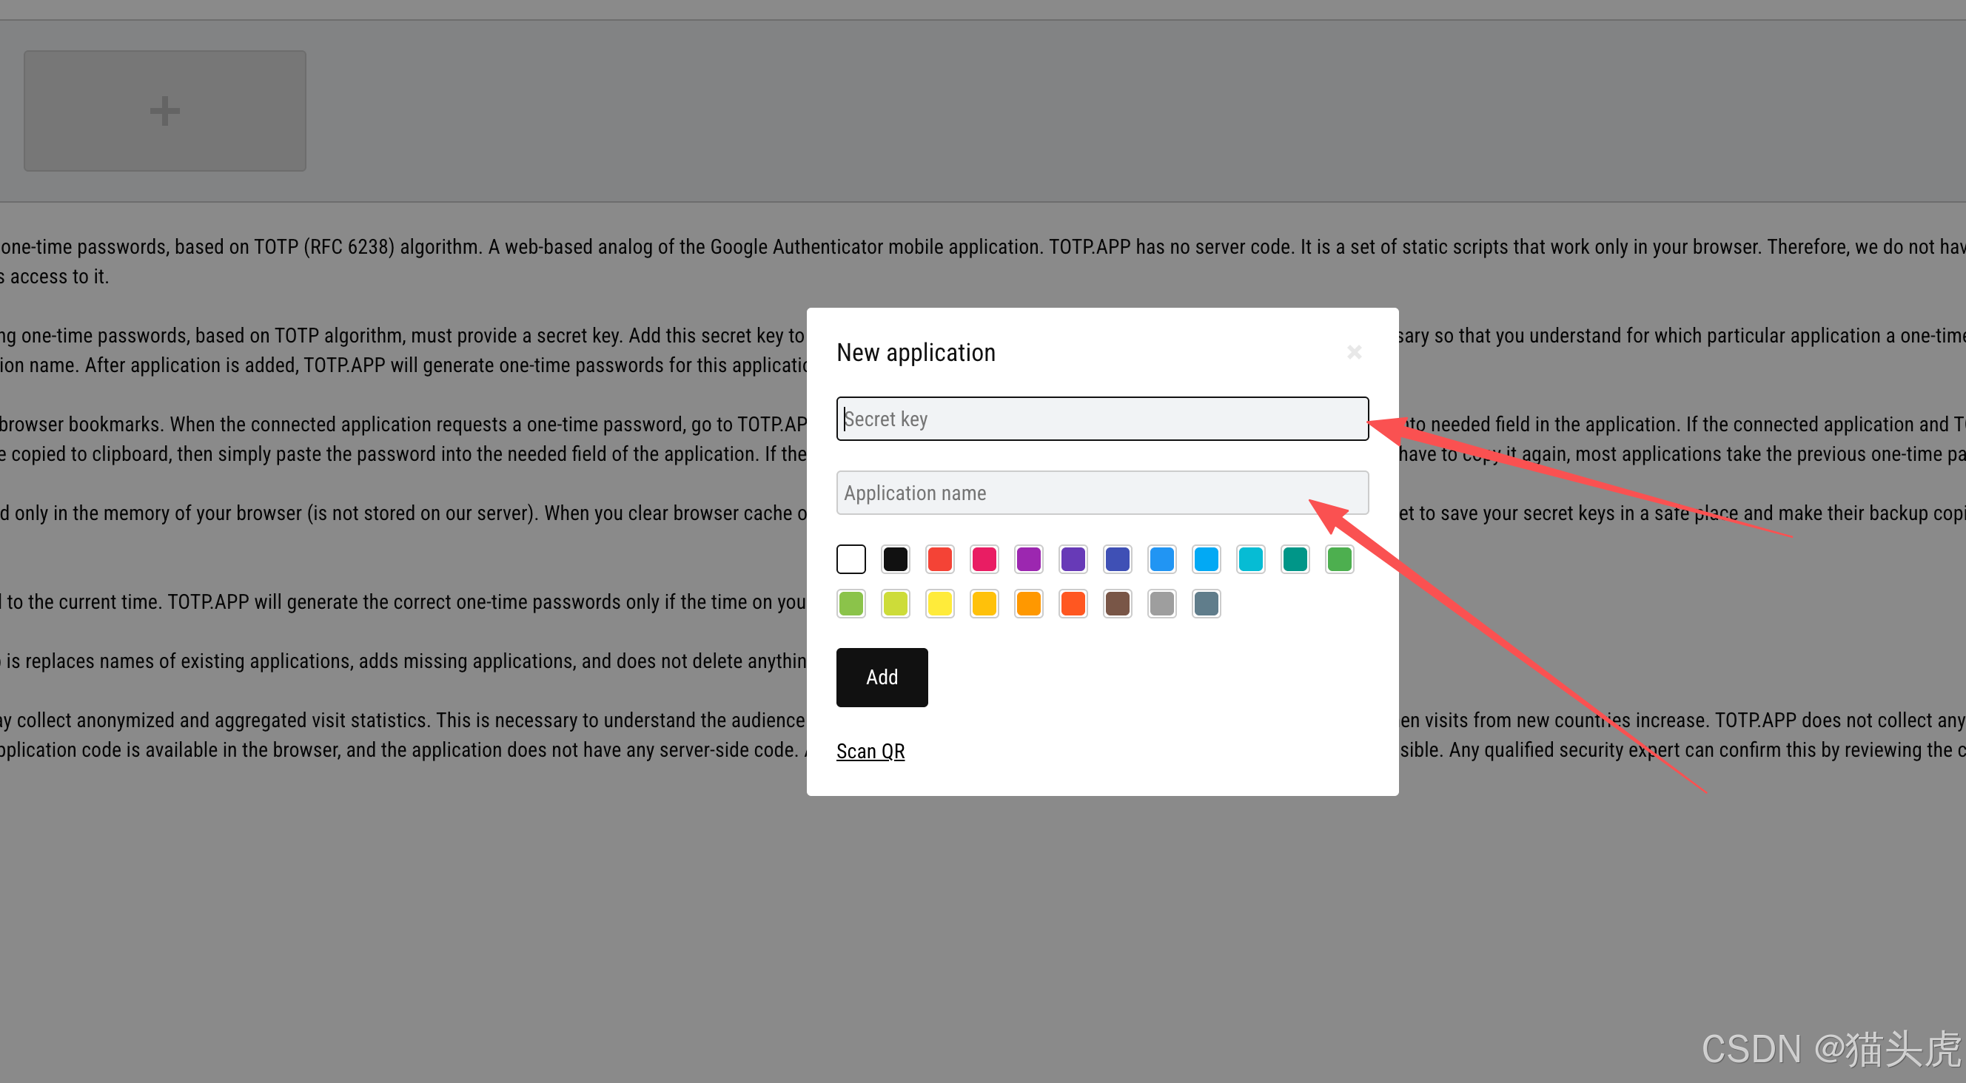Close the New application dialog
The width and height of the screenshot is (1966, 1083).
pyautogui.click(x=1354, y=351)
